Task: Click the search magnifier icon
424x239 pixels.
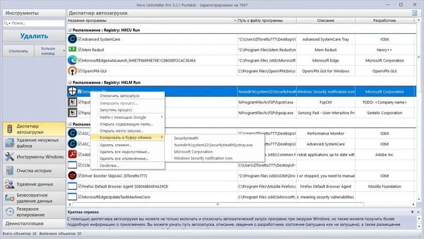Action: point(6,23)
